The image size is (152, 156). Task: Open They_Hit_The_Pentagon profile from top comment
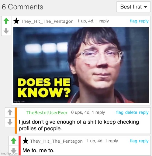coord(47,21)
